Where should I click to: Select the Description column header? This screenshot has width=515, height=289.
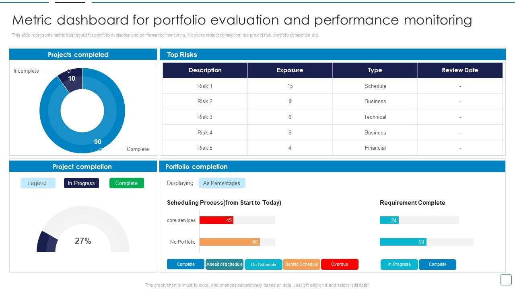[x=205, y=70]
